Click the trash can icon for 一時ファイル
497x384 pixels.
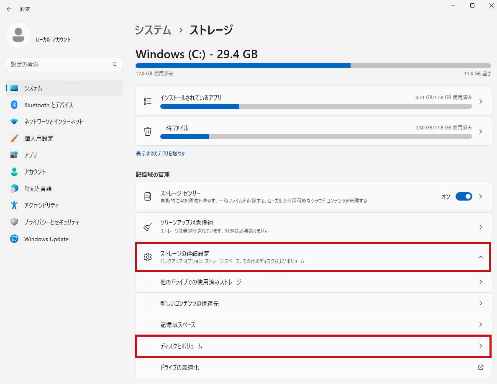pos(148,131)
